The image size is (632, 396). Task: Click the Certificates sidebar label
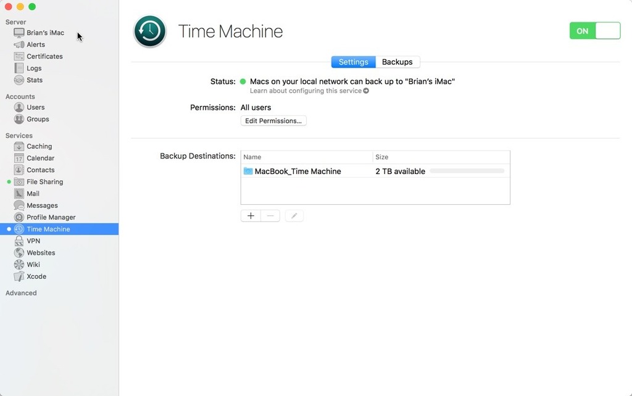[44, 56]
